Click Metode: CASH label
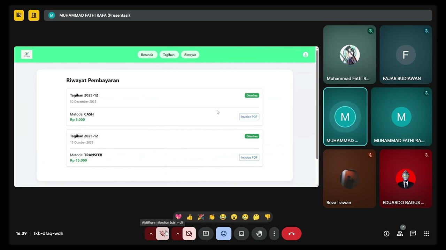446x250 pixels. (82, 114)
